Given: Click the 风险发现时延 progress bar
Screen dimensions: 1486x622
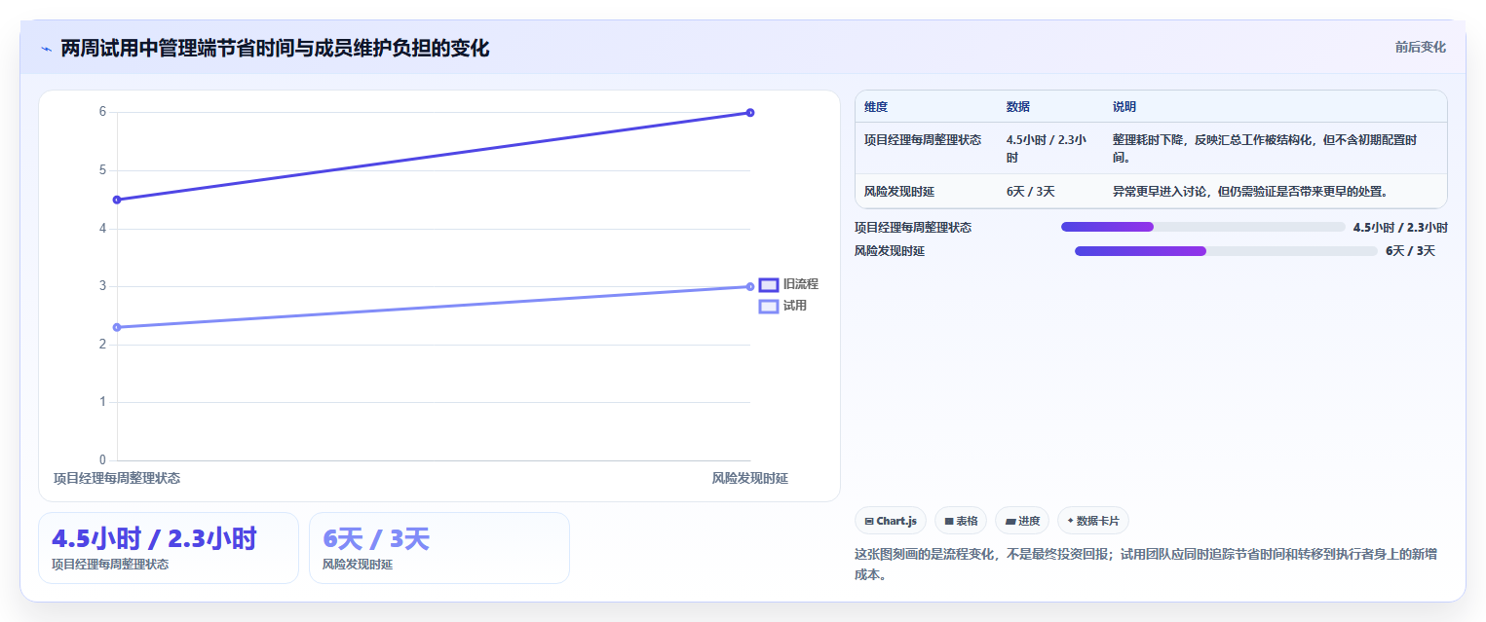Looking at the screenshot, I should pyautogui.click(x=1226, y=251).
